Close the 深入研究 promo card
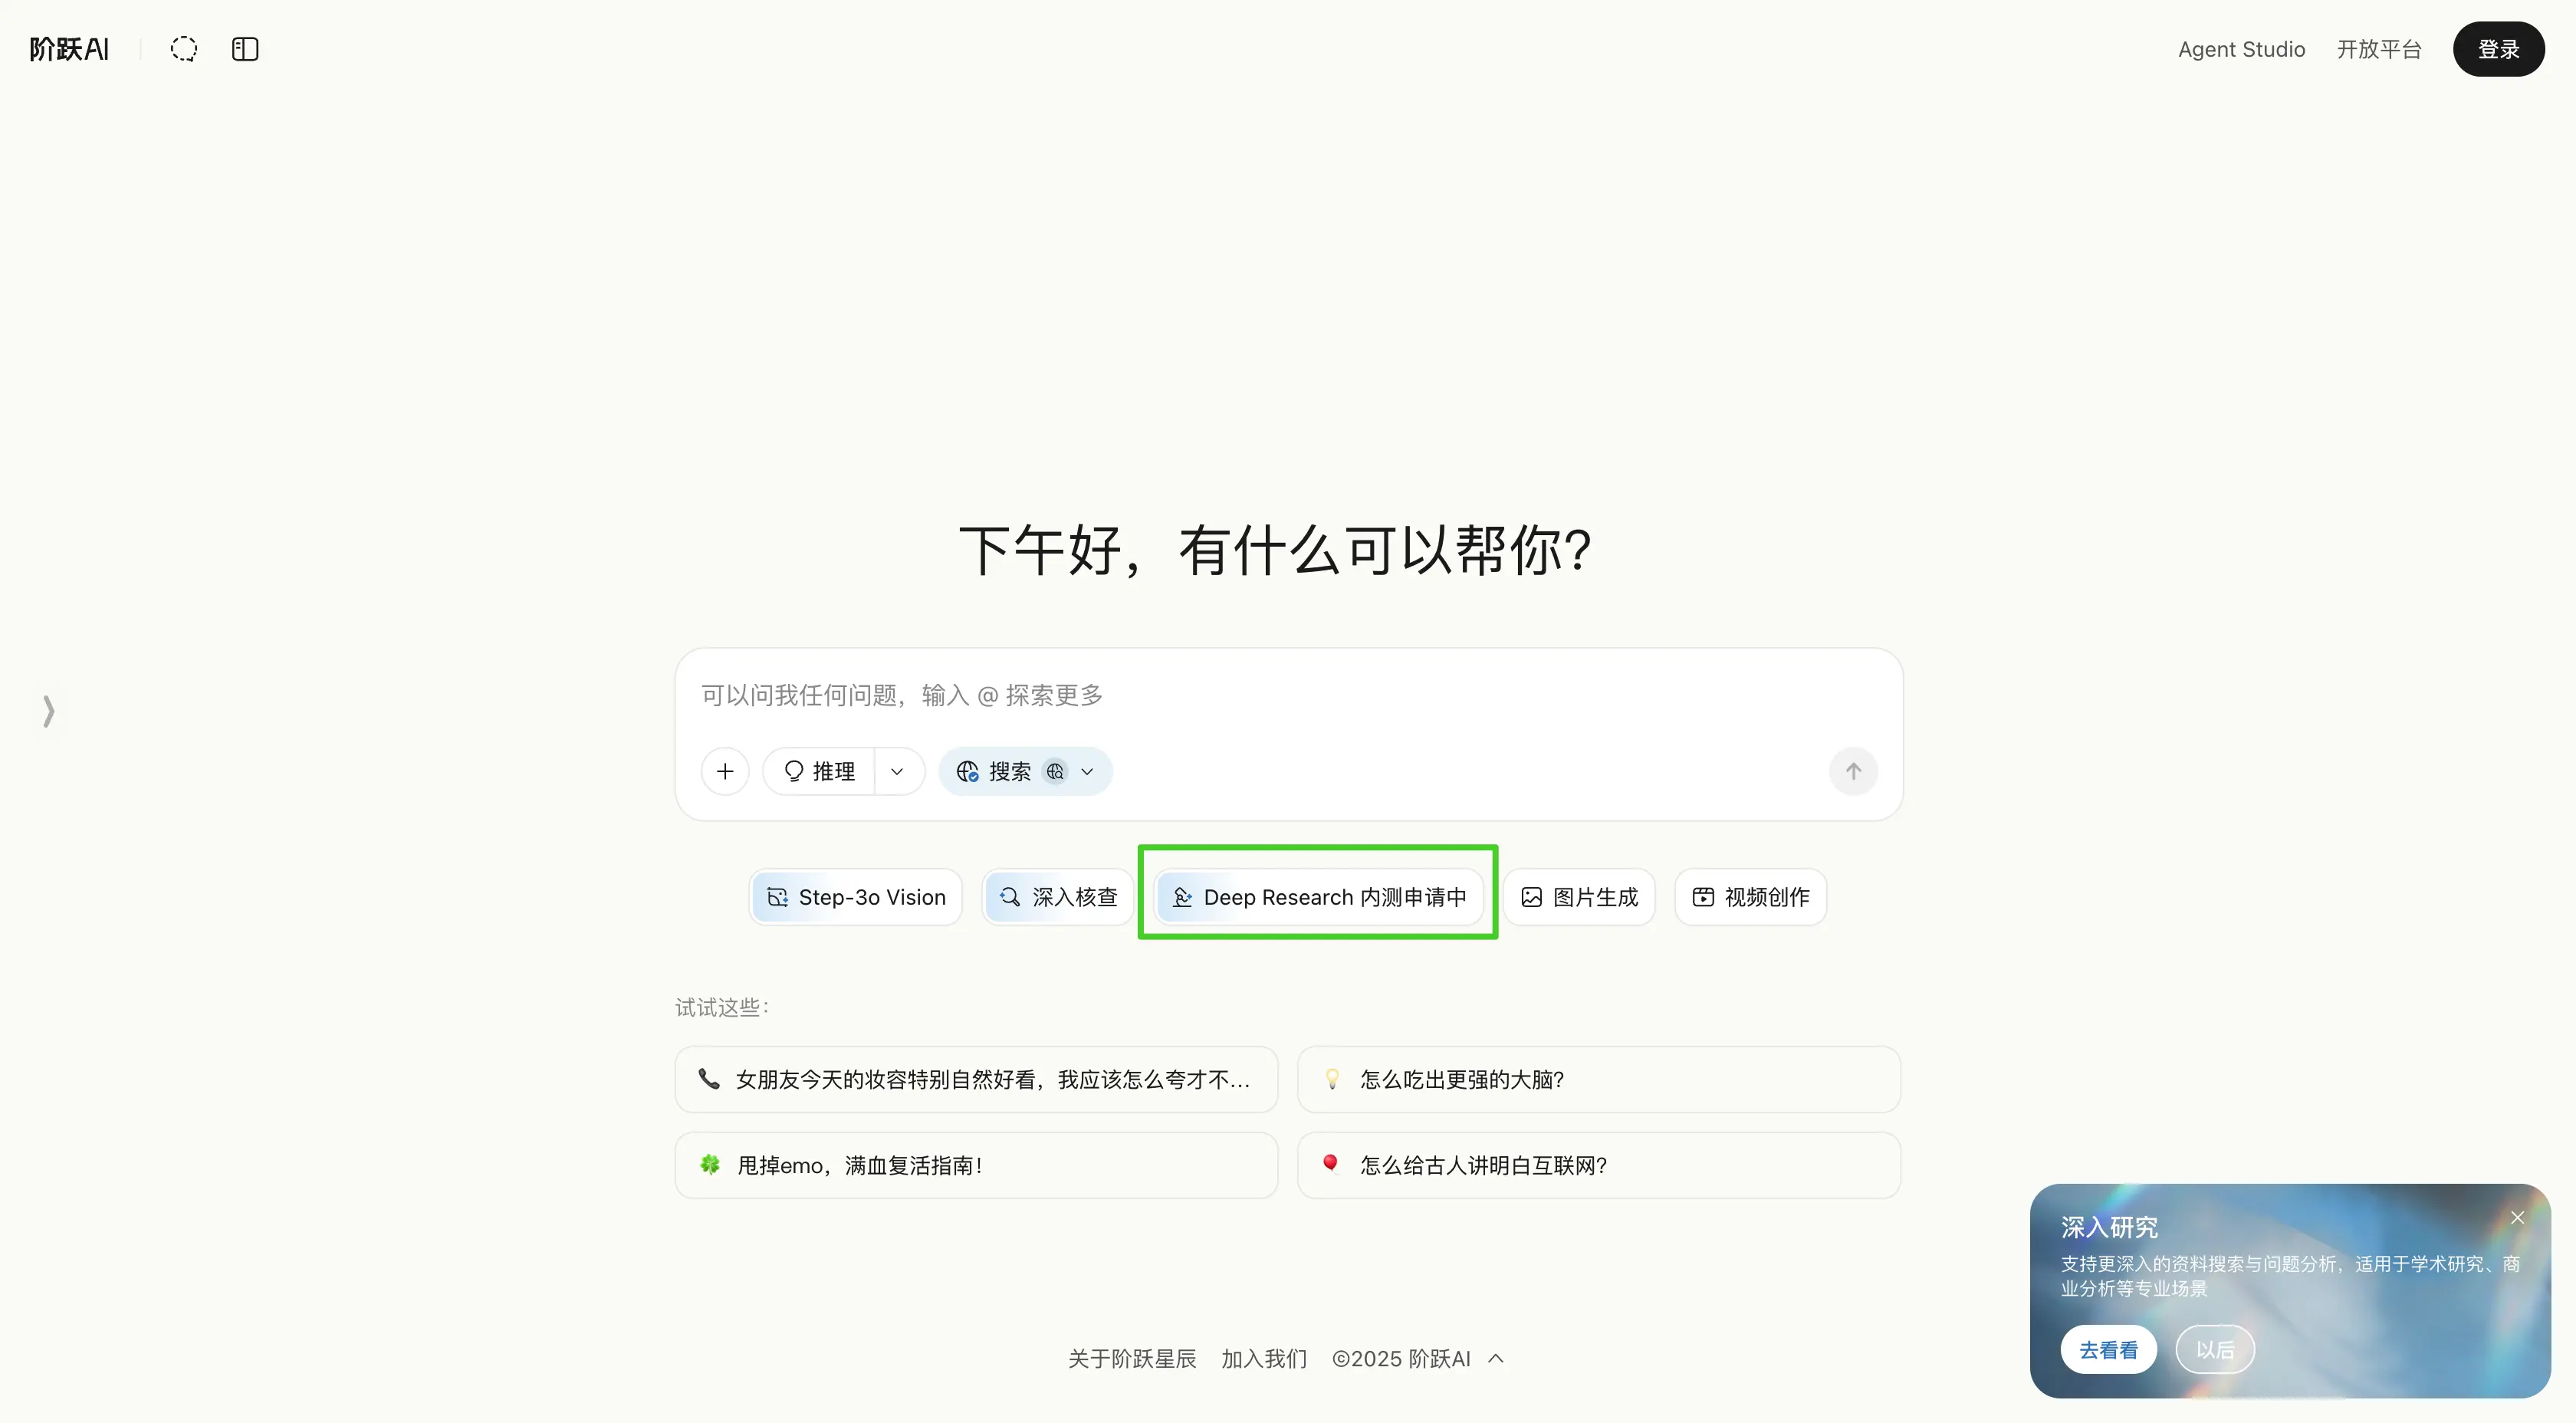Image resolution: width=2576 pixels, height=1423 pixels. point(2517,1217)
